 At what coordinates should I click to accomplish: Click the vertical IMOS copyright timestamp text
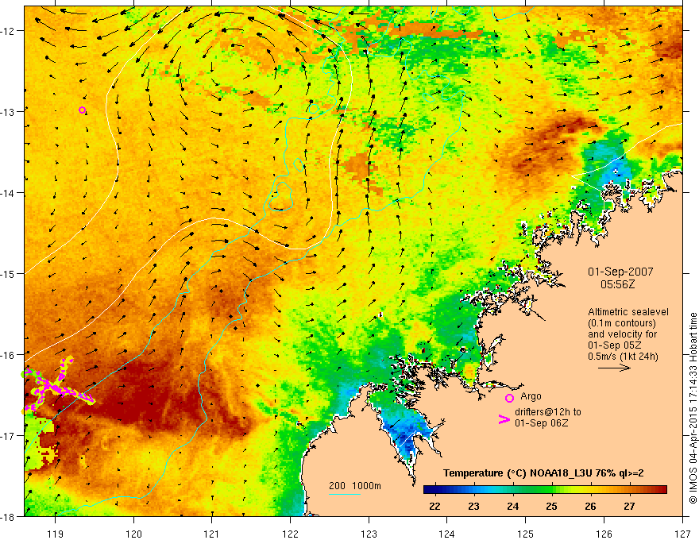[693, 409]
